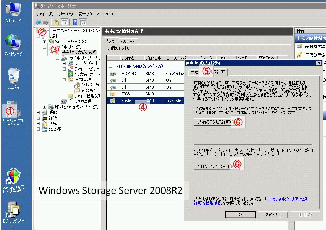Open the ファイル(F) menu
This screenshot has height=230, width=326.
tap(45, 14)
